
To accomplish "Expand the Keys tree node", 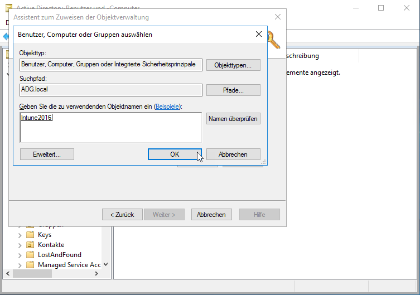I will coord(20,235).
